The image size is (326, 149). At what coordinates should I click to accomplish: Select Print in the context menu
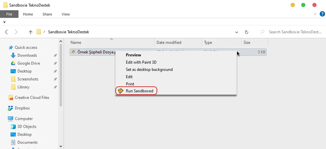pos(130,84)
